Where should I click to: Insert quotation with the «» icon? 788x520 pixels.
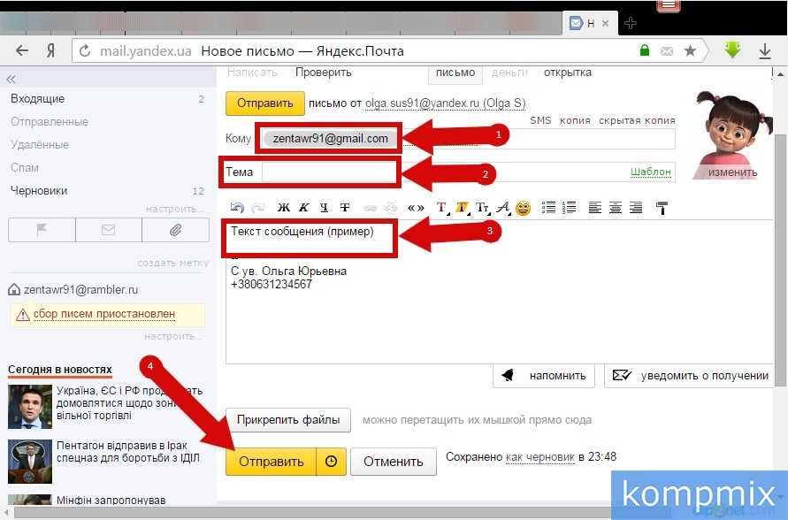click(x=416, y=208)
